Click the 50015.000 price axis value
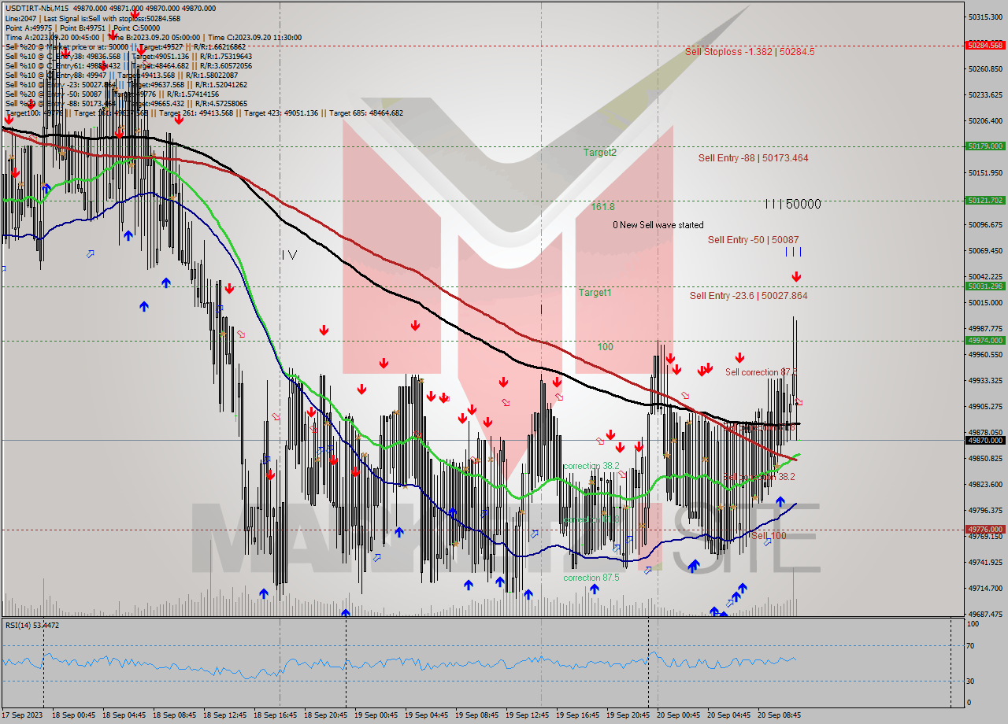Image resolution: width=1008 pixels, height=724 pixels. pyautogui.click(x=985, y=302)
